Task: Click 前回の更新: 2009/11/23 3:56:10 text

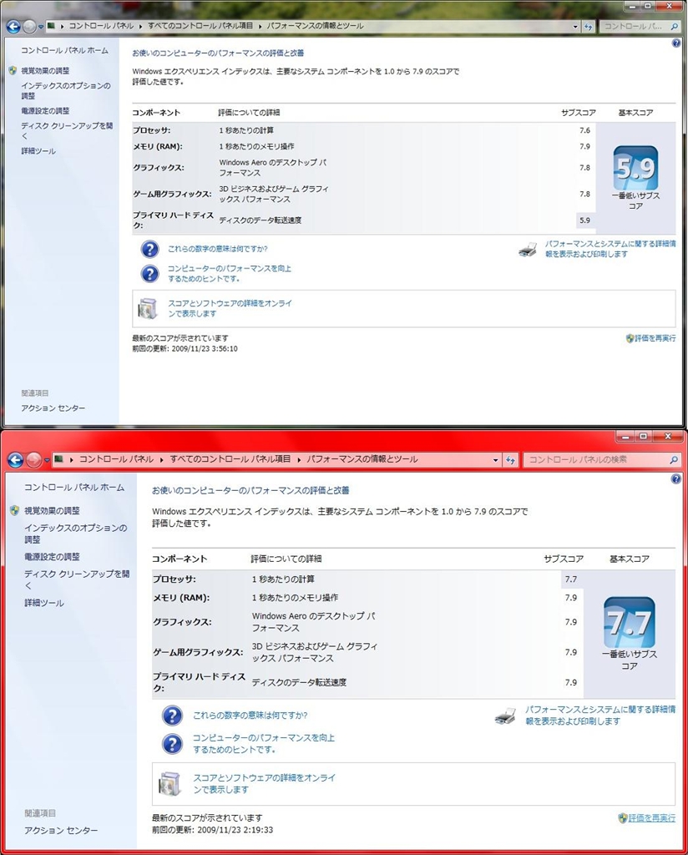Action: (x=185, y=348)
